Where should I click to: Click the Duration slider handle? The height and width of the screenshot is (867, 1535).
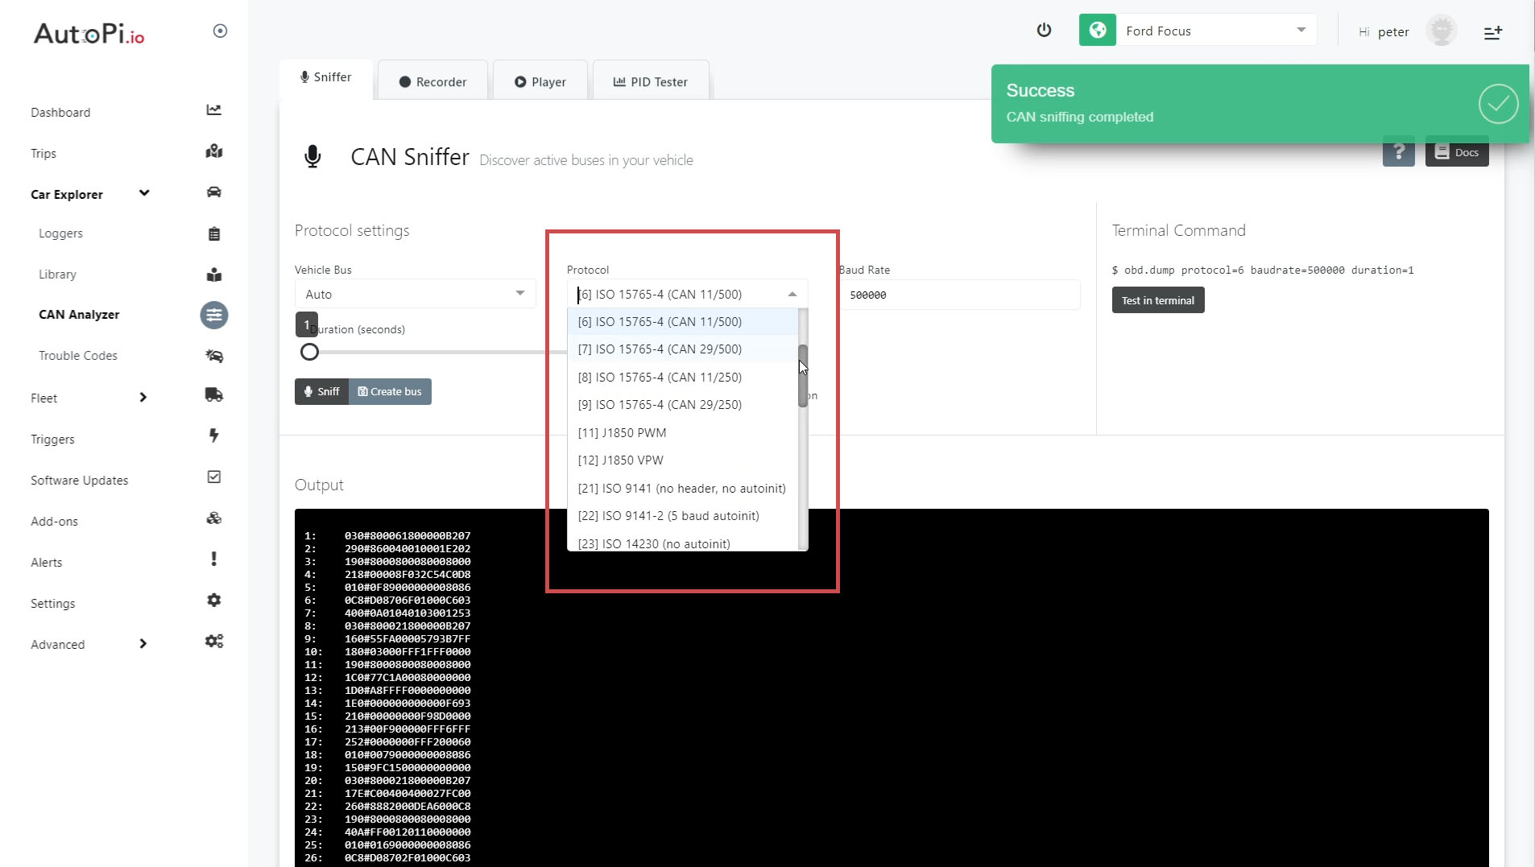309,353
